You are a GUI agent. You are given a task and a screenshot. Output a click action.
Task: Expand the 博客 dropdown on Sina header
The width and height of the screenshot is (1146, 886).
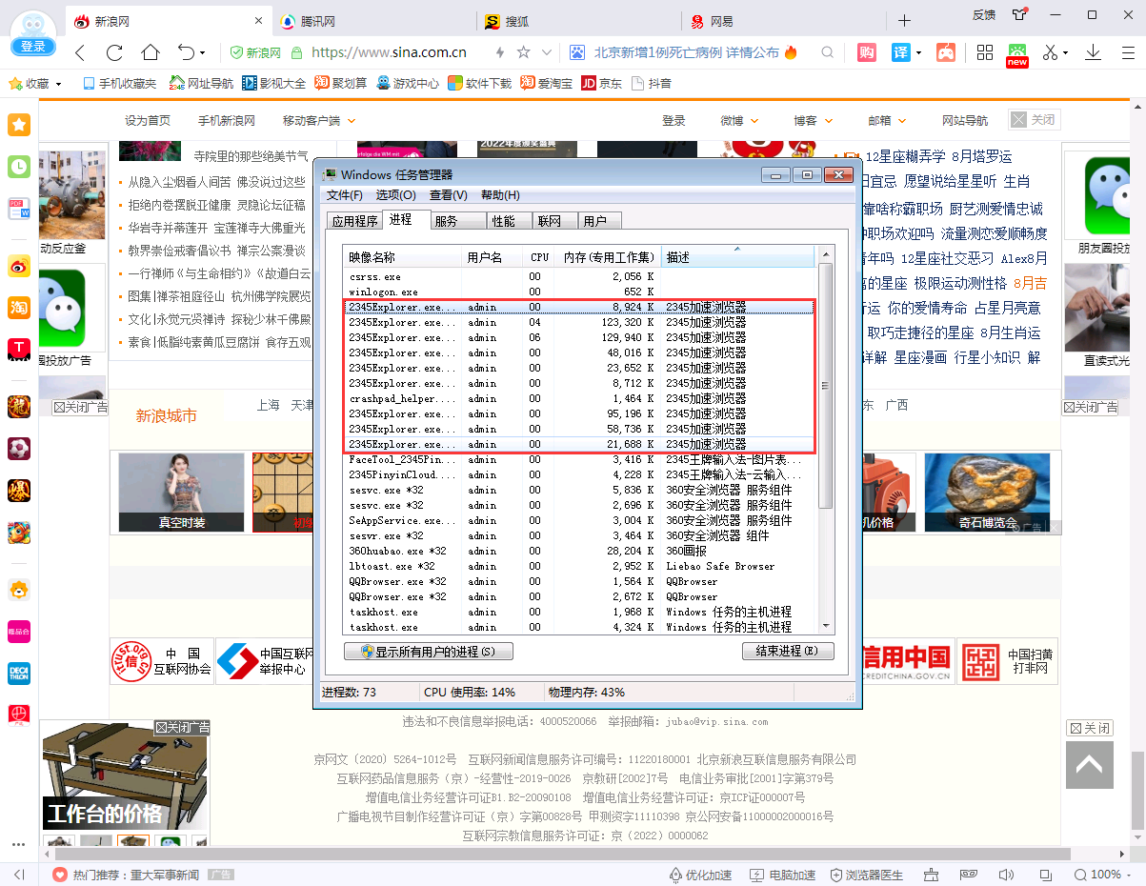point(813,121)
